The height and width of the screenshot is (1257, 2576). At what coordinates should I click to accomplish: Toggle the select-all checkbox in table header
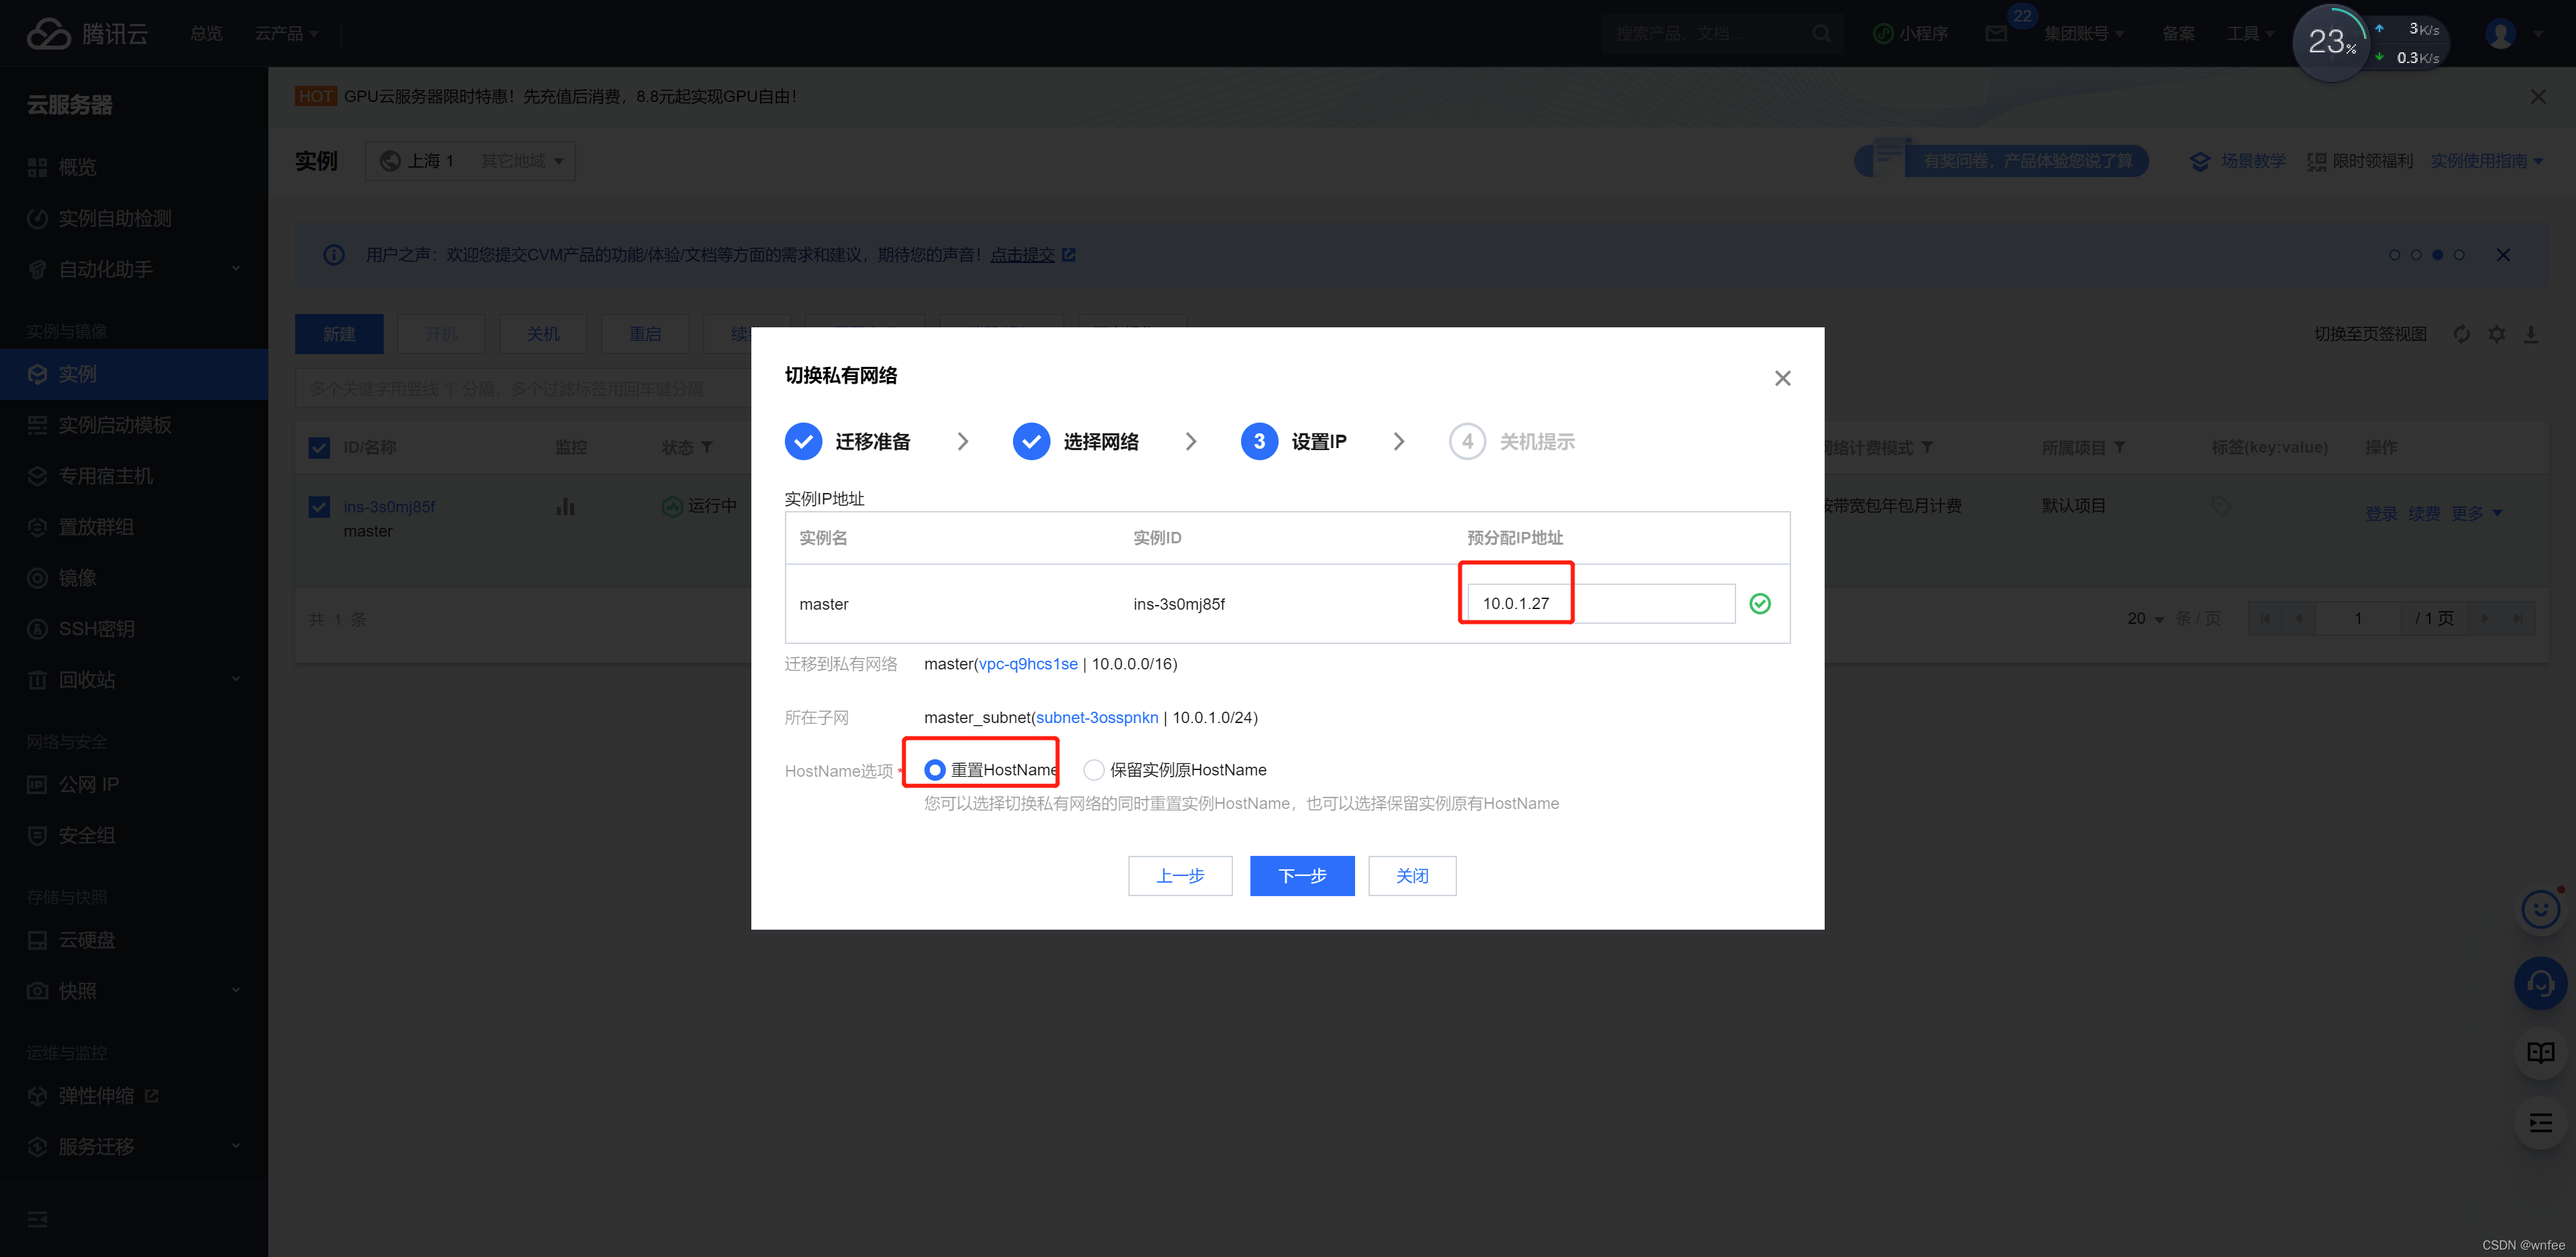[x=319, y=447]
